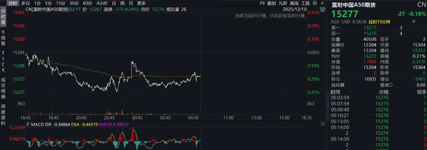Open the 更多 more intervals dropdown
The height and width of the screenshot is (150, 427).
tap(141, 3)
